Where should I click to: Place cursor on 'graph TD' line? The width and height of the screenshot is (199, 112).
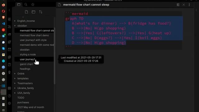click(x=74, y=19)
